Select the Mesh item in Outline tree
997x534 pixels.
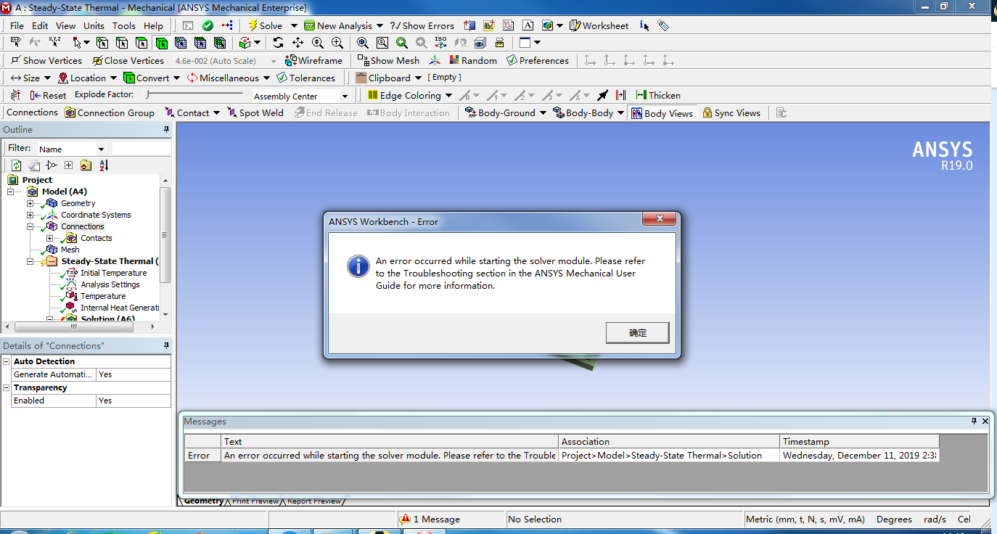point(70,250)
